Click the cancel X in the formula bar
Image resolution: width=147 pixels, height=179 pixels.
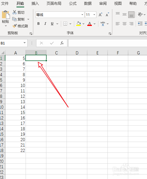[x=42, y=43]
